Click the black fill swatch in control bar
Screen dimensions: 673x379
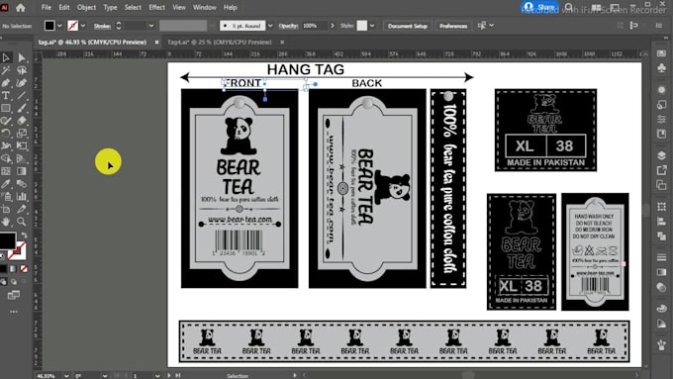[49, 26]
